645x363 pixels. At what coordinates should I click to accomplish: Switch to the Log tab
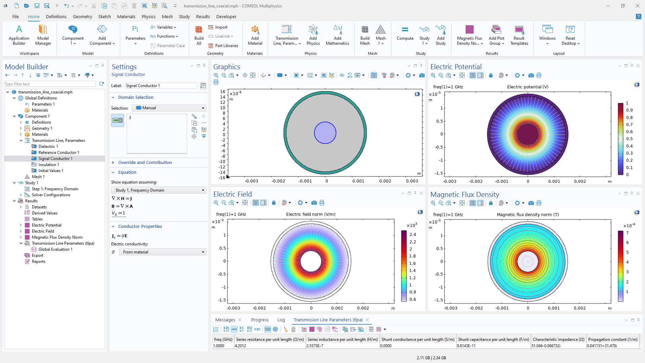[x=281, y=320]
